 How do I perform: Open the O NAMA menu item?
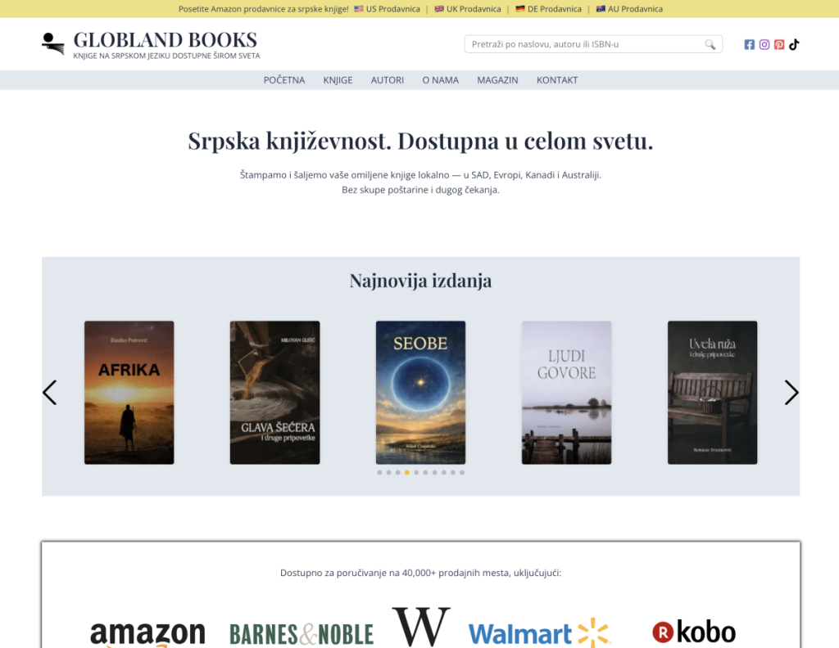[440, 80]
